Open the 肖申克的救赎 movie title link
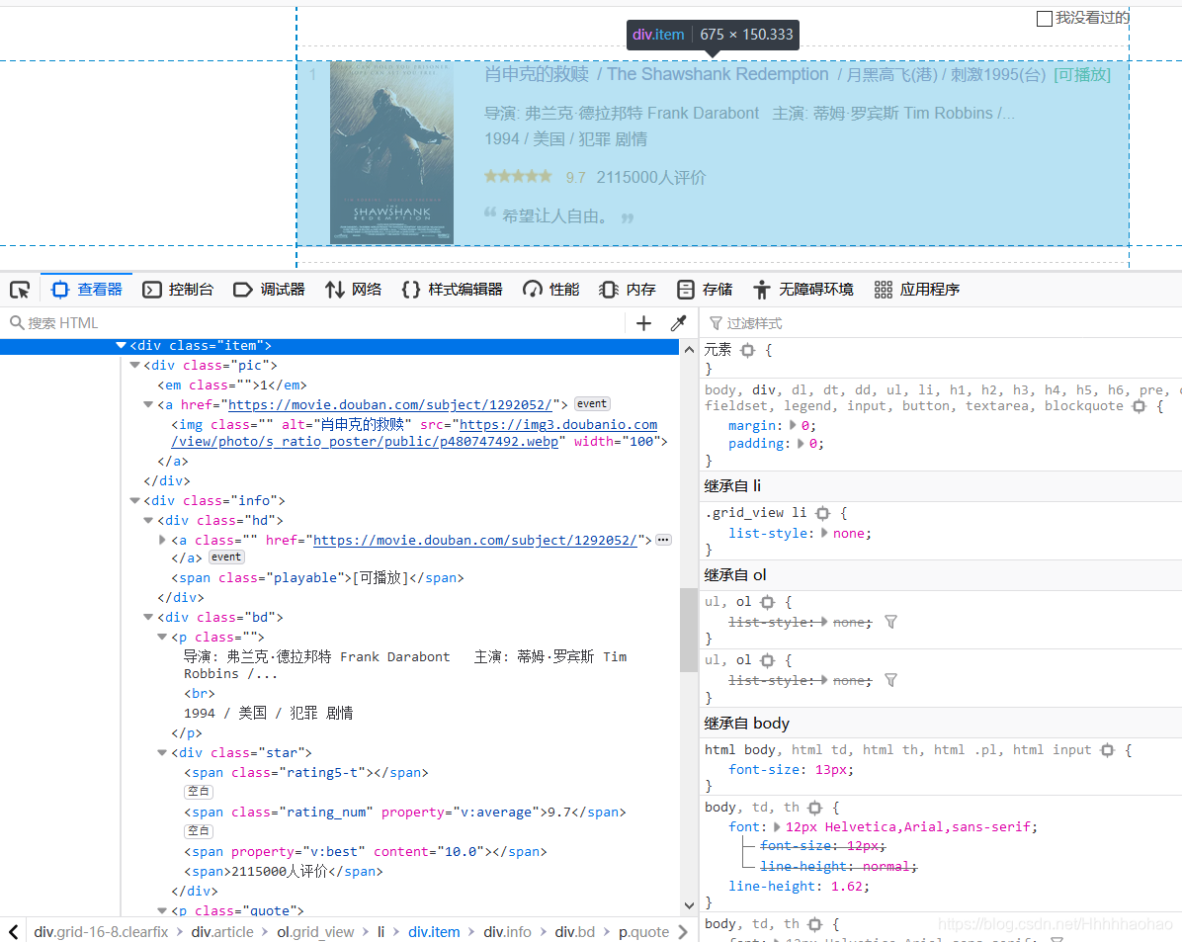This screenshot has width=1182, height=942. click(537, 74)
